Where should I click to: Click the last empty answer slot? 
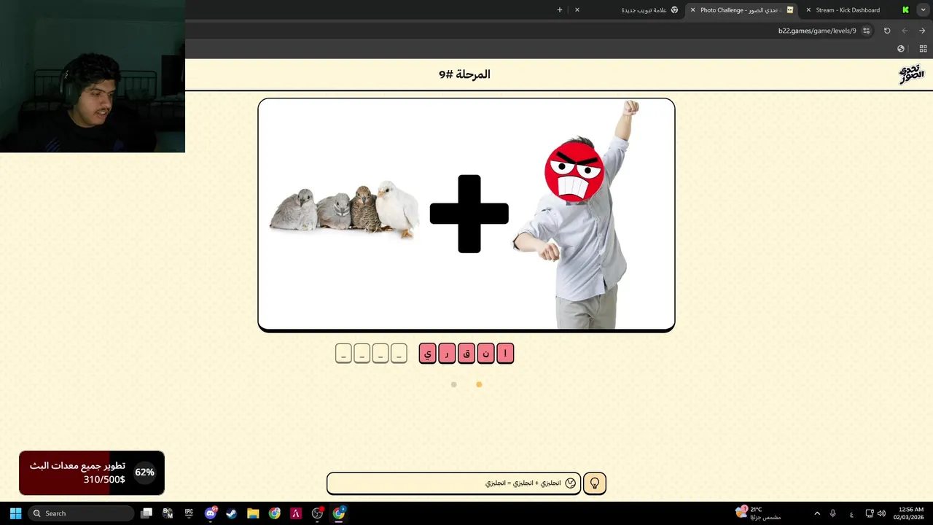tap(343, 354)
